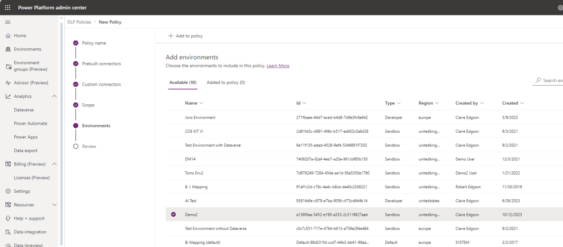This screenshot has width=563, height=247.
Task: Collapse the Analytics section chevron
Action: point(54,97)
